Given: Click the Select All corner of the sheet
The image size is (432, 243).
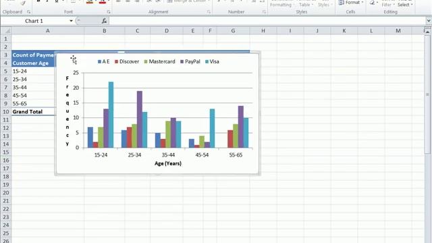Looking at the screenshot, I should tap(6, 31).
